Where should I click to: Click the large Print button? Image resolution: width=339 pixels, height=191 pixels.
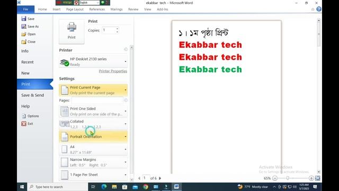click(72, 32)
